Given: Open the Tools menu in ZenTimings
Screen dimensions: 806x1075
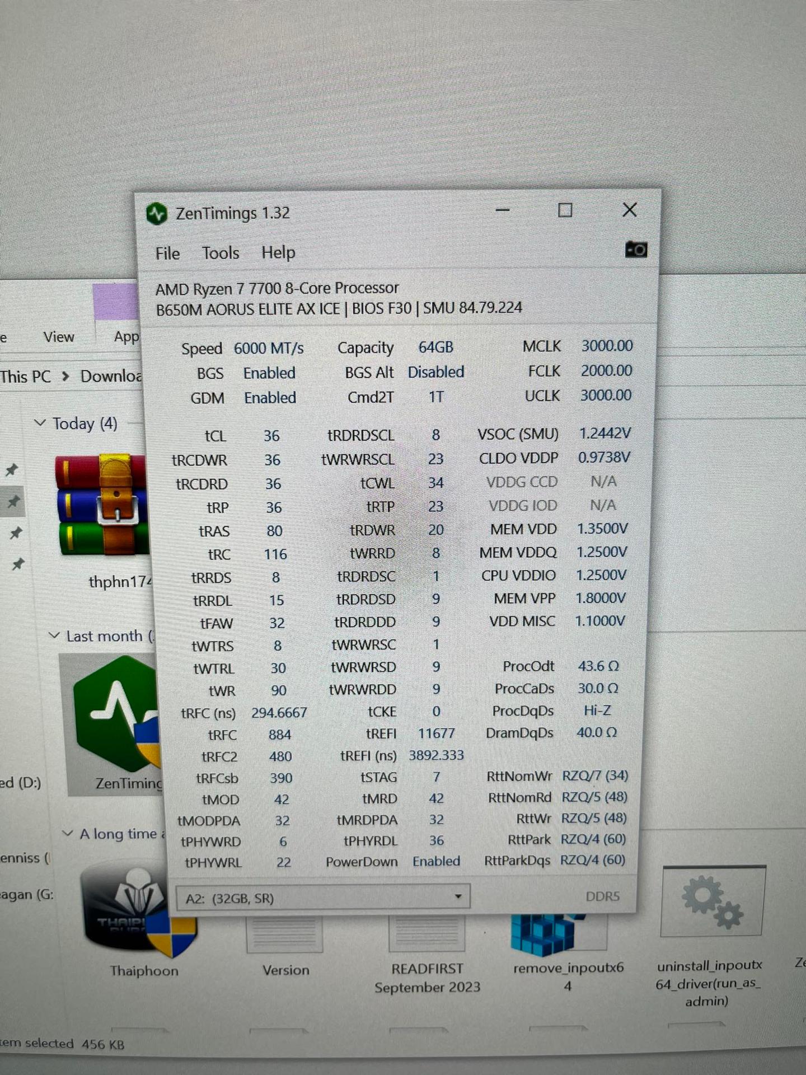Looking at the screenshot, I should click(221, 253).
